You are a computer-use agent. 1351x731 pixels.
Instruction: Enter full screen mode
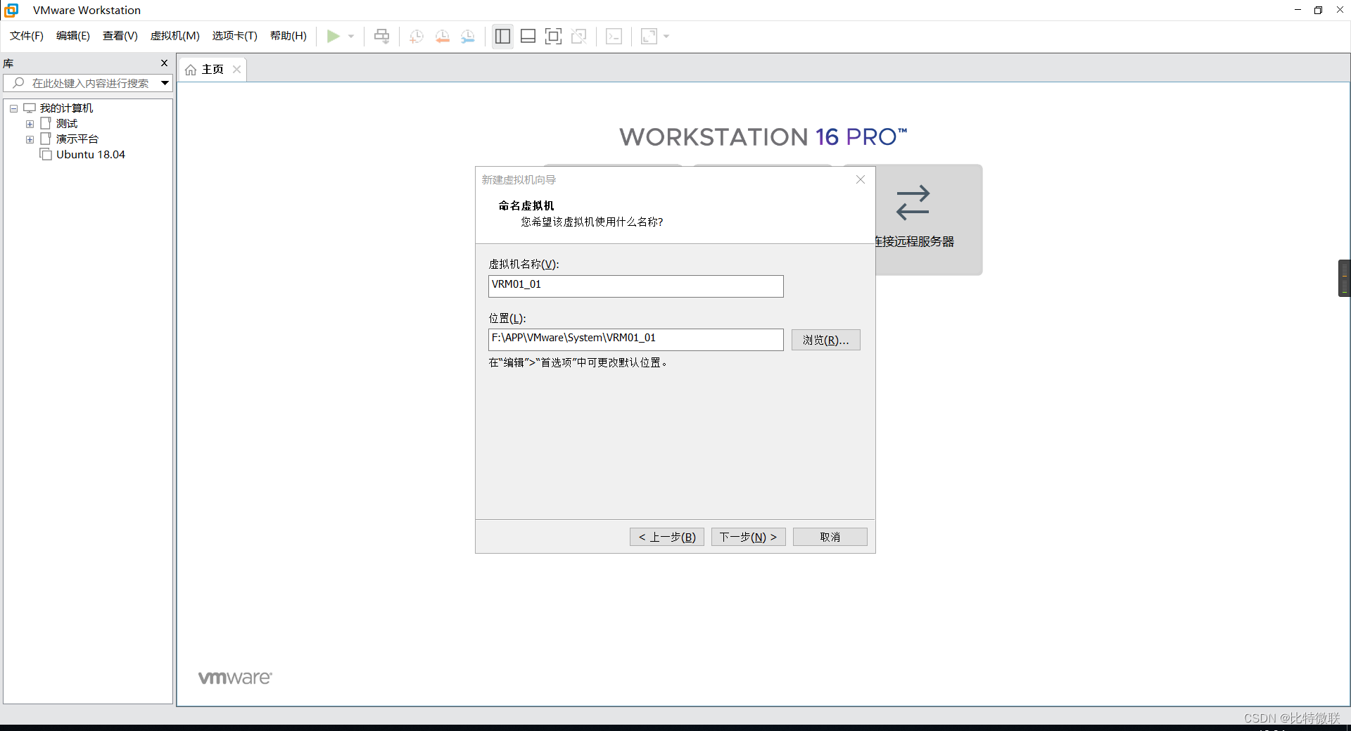point(554,36)
